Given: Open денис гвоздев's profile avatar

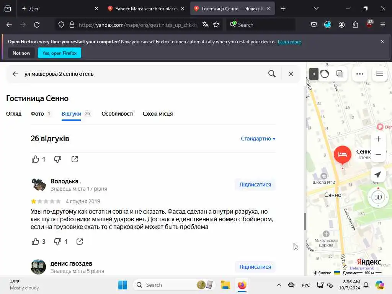Looking at the screenshot, I should [x=38, y=267].
